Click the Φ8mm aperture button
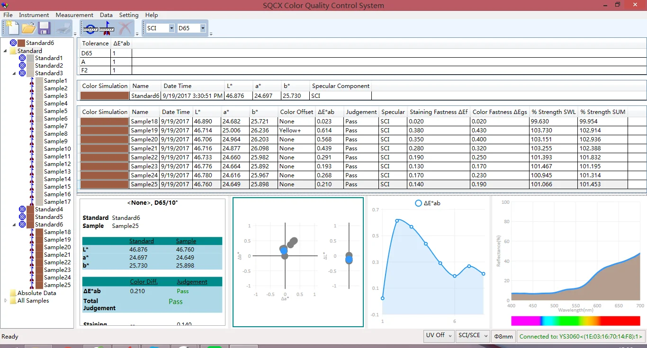Image resolution: width=647 pixels, height=348 pixels. (x=503, y=337)
